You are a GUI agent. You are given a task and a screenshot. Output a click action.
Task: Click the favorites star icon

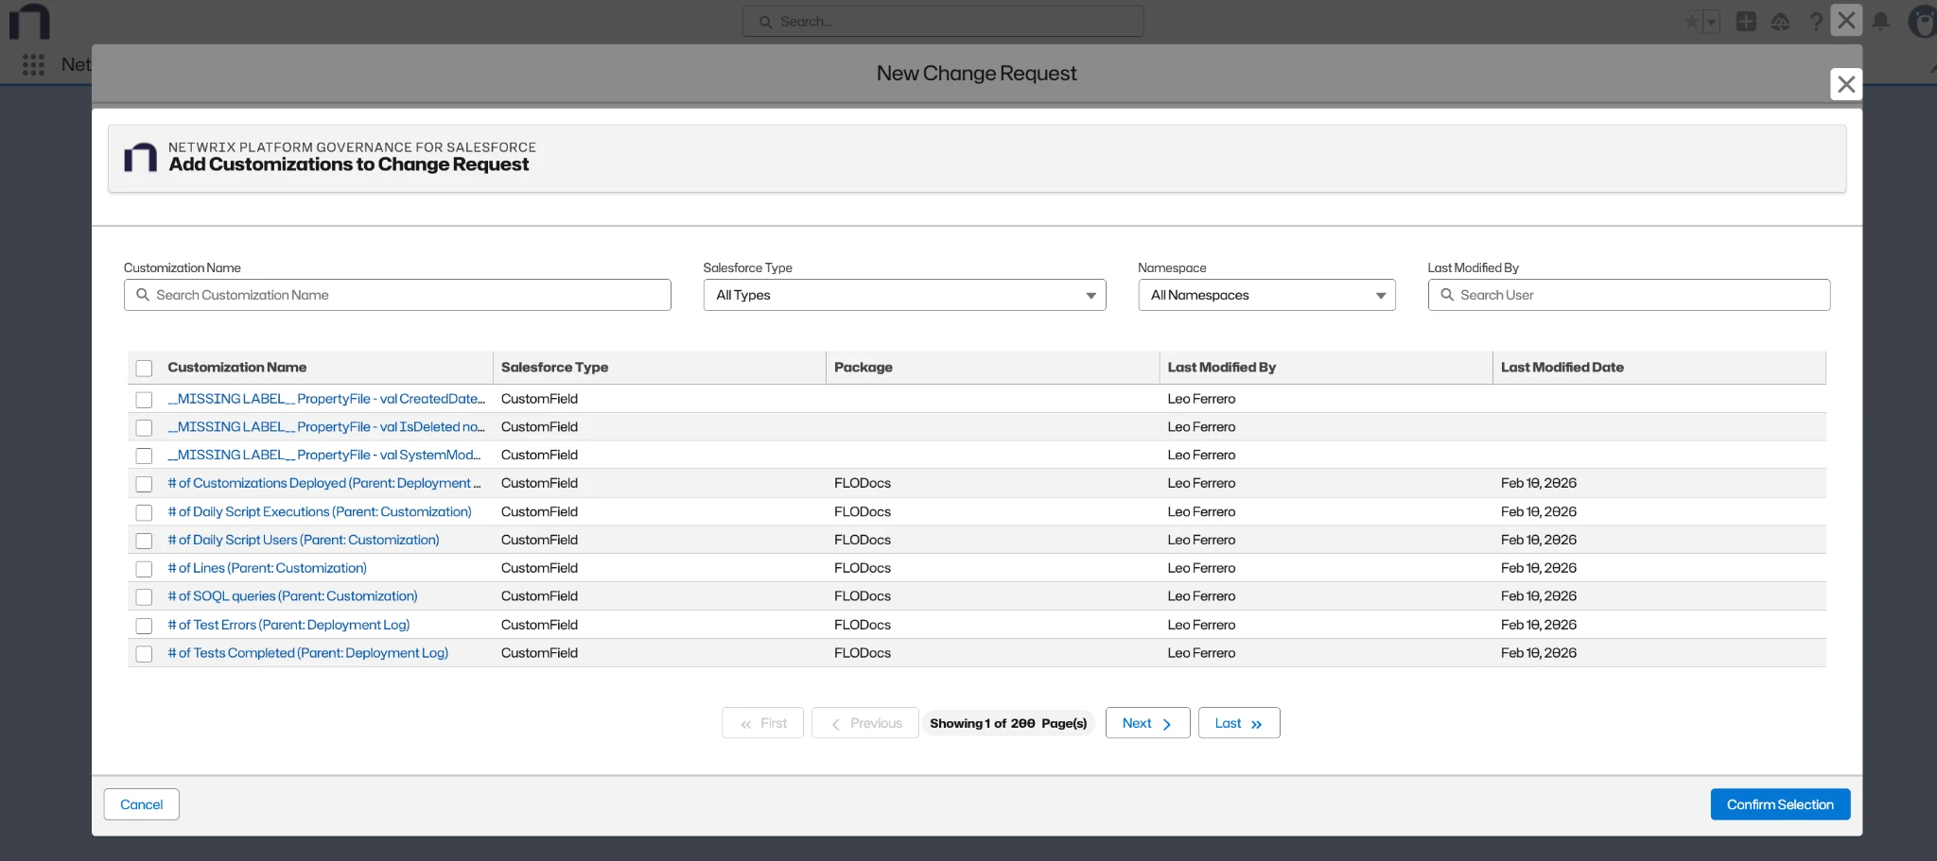pyautogui.click(x=1692, y=21)
